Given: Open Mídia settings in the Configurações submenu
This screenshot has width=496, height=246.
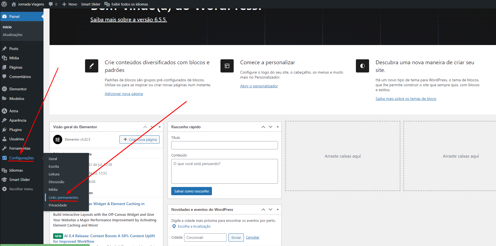Looking at the screenshot, I should (x=53, y=189).
